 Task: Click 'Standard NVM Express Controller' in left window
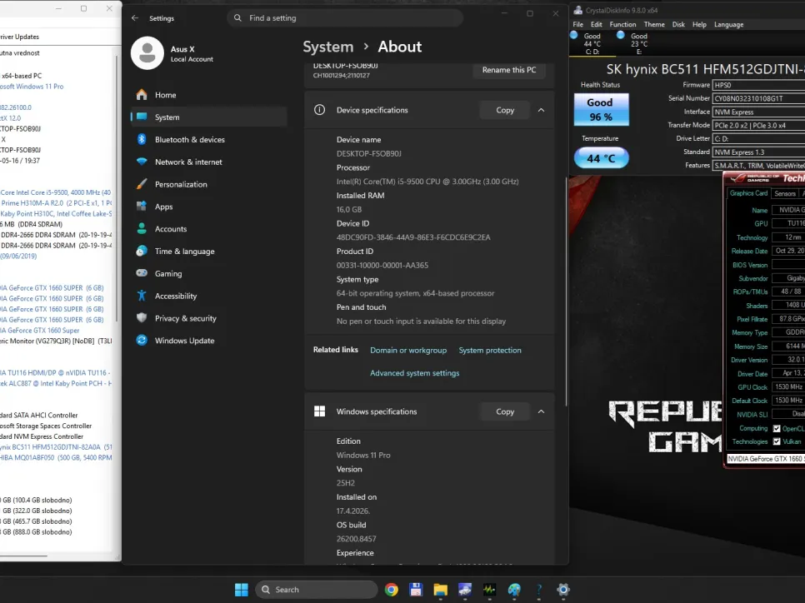42,436
